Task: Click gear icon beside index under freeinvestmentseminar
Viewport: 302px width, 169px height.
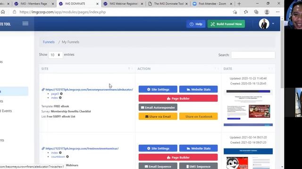Action: click(x=60, y=153)
